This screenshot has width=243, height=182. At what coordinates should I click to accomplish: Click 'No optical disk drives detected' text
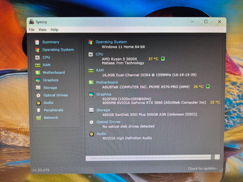[129, 126]
